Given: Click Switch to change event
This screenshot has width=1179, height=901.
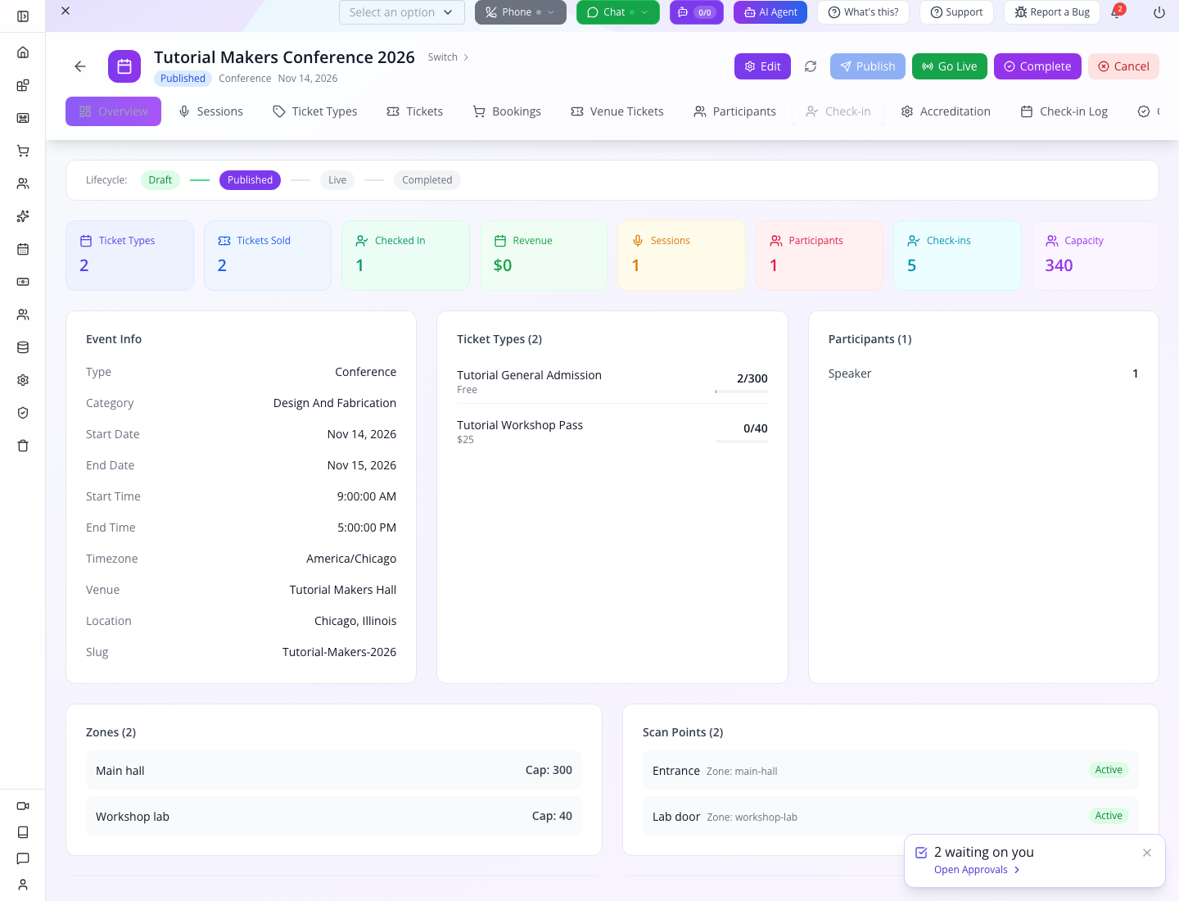Looking at the screenshot, I should point(449,57).
